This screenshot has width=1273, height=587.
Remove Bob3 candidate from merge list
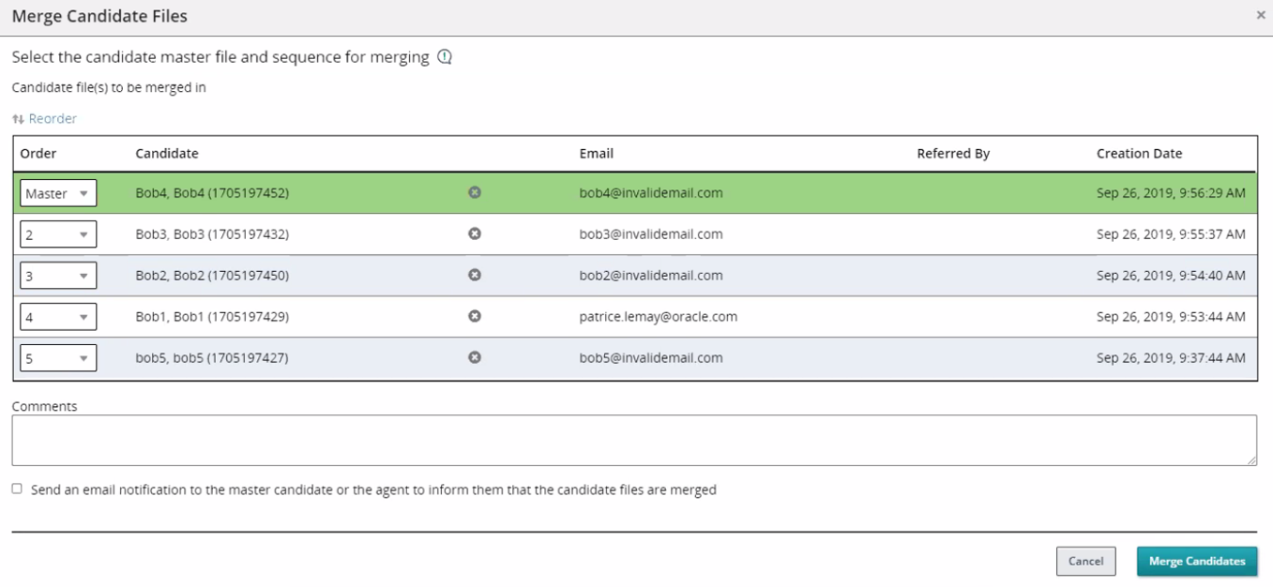pyautogui.click(x=475, y=233)
